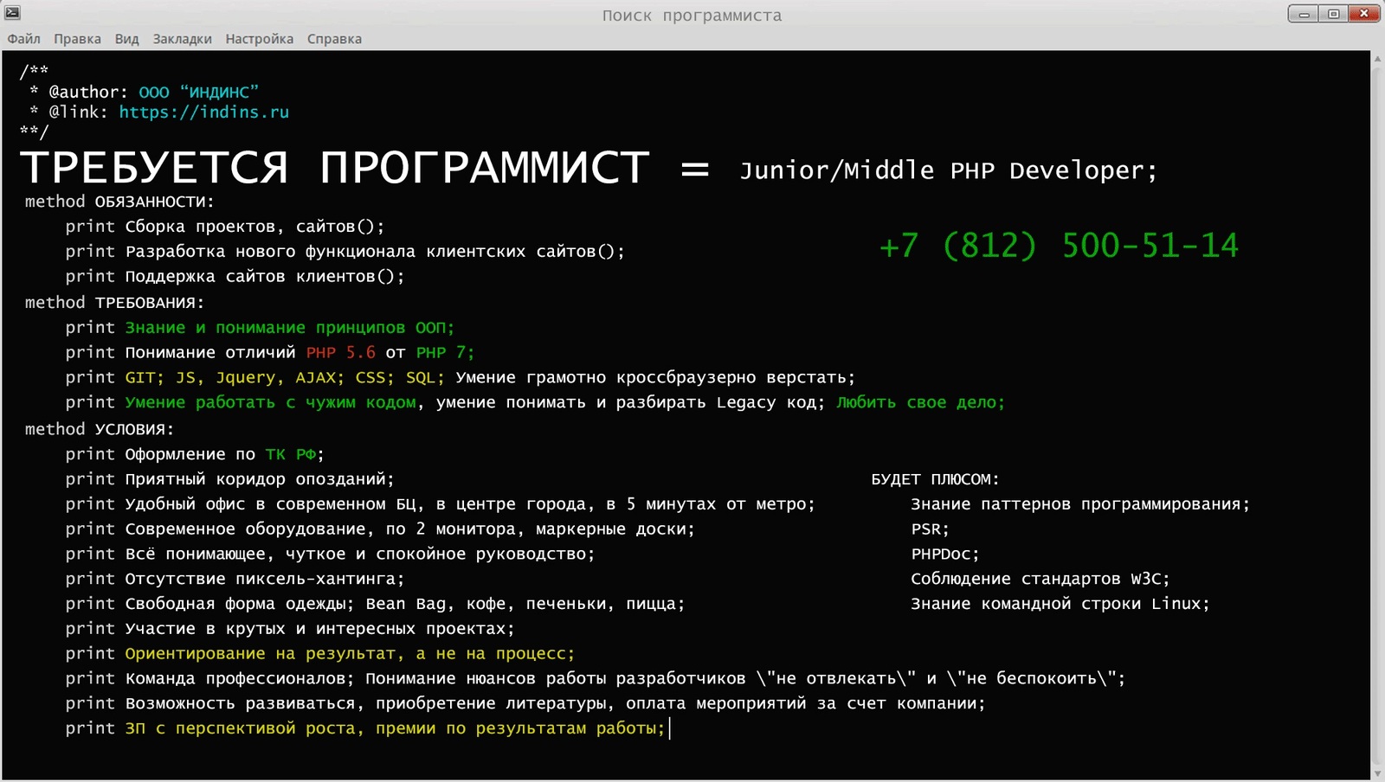
Task: Click Участие в крутых проектах line
Action: [x=290, y=630]
